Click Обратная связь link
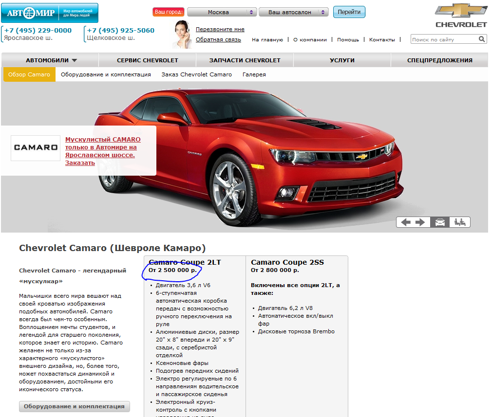Image resolution: width=492 pixels, height=417 pixels. tap(218, 39)
